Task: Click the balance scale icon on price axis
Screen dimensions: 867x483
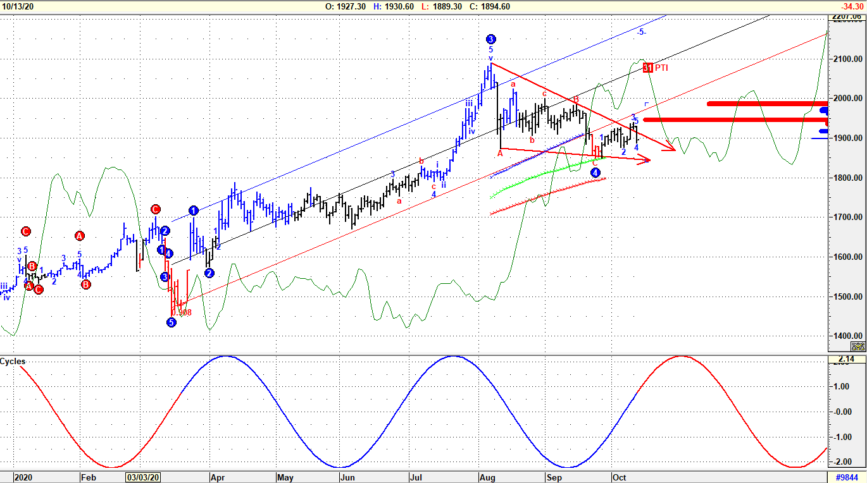Action: coord(858,346)
